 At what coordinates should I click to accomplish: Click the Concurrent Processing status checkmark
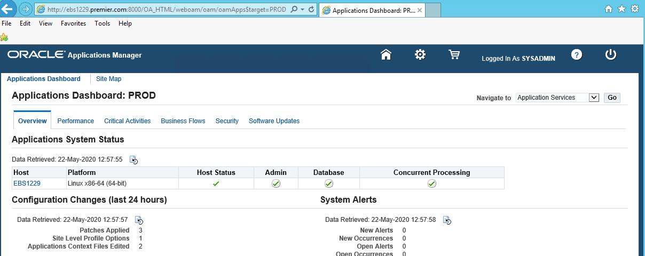[x=432, y=183]
